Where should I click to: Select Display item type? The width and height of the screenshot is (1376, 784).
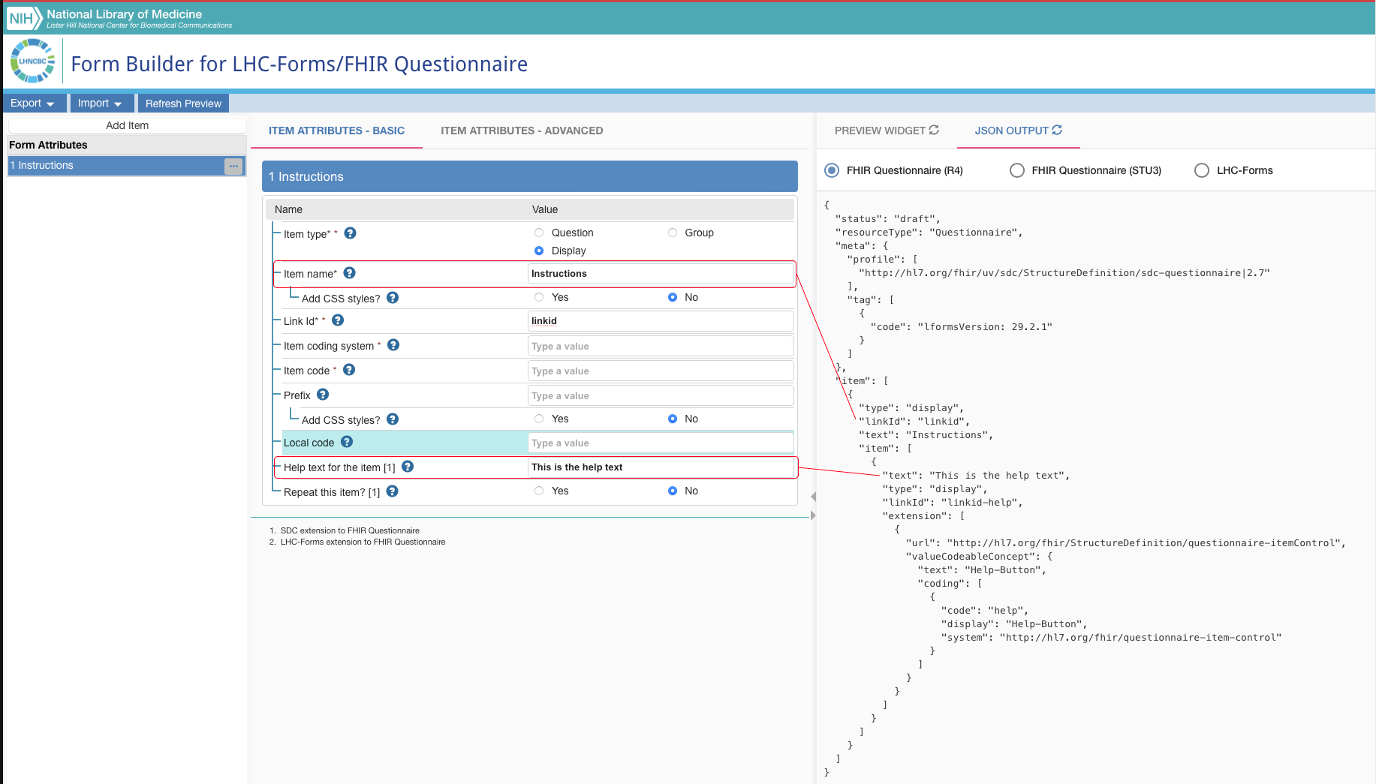point(539,251)
